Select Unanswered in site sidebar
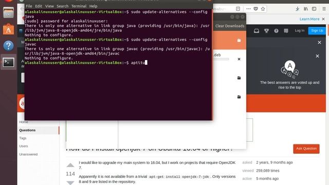329x185 pixels. click(28, 154)
